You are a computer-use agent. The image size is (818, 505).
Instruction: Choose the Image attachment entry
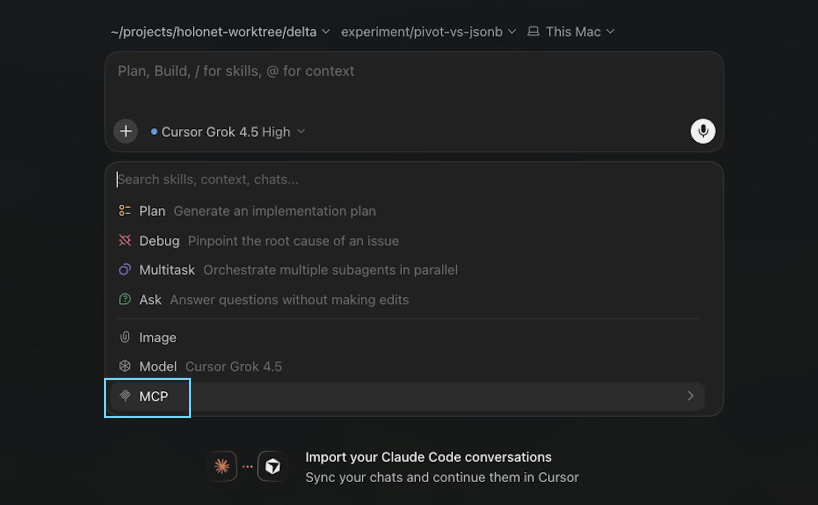tap(407, 338)
